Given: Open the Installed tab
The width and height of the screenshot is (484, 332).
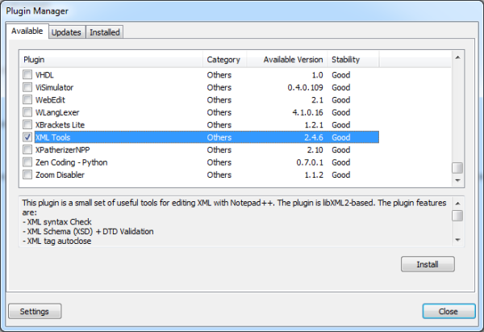Looking at the screenshot, I should (105, 32).
